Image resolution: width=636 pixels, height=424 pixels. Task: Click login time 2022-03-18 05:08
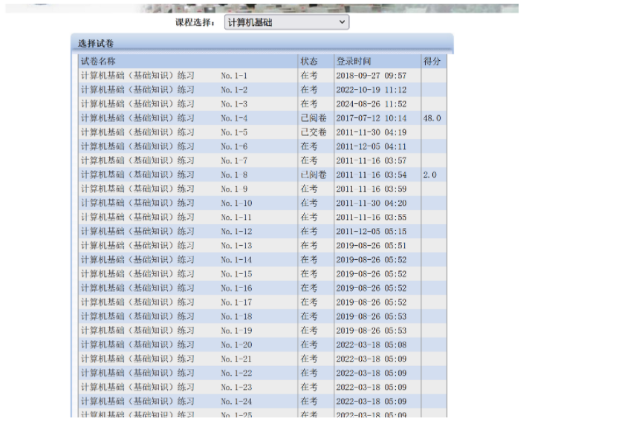pos(371,345)
